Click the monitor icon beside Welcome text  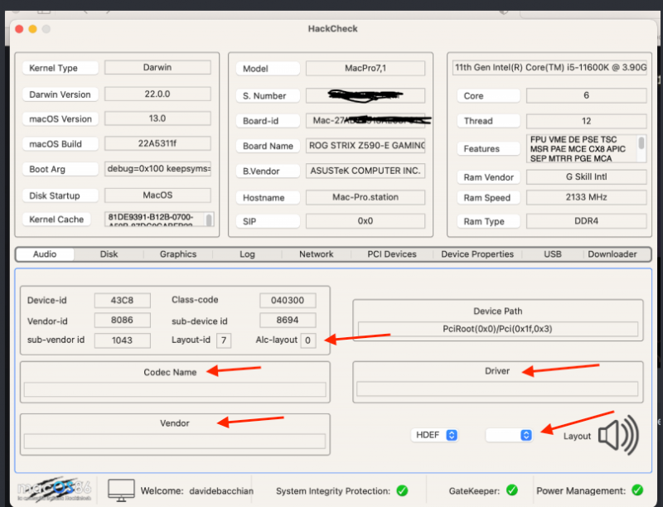click(x=121, y=490)
